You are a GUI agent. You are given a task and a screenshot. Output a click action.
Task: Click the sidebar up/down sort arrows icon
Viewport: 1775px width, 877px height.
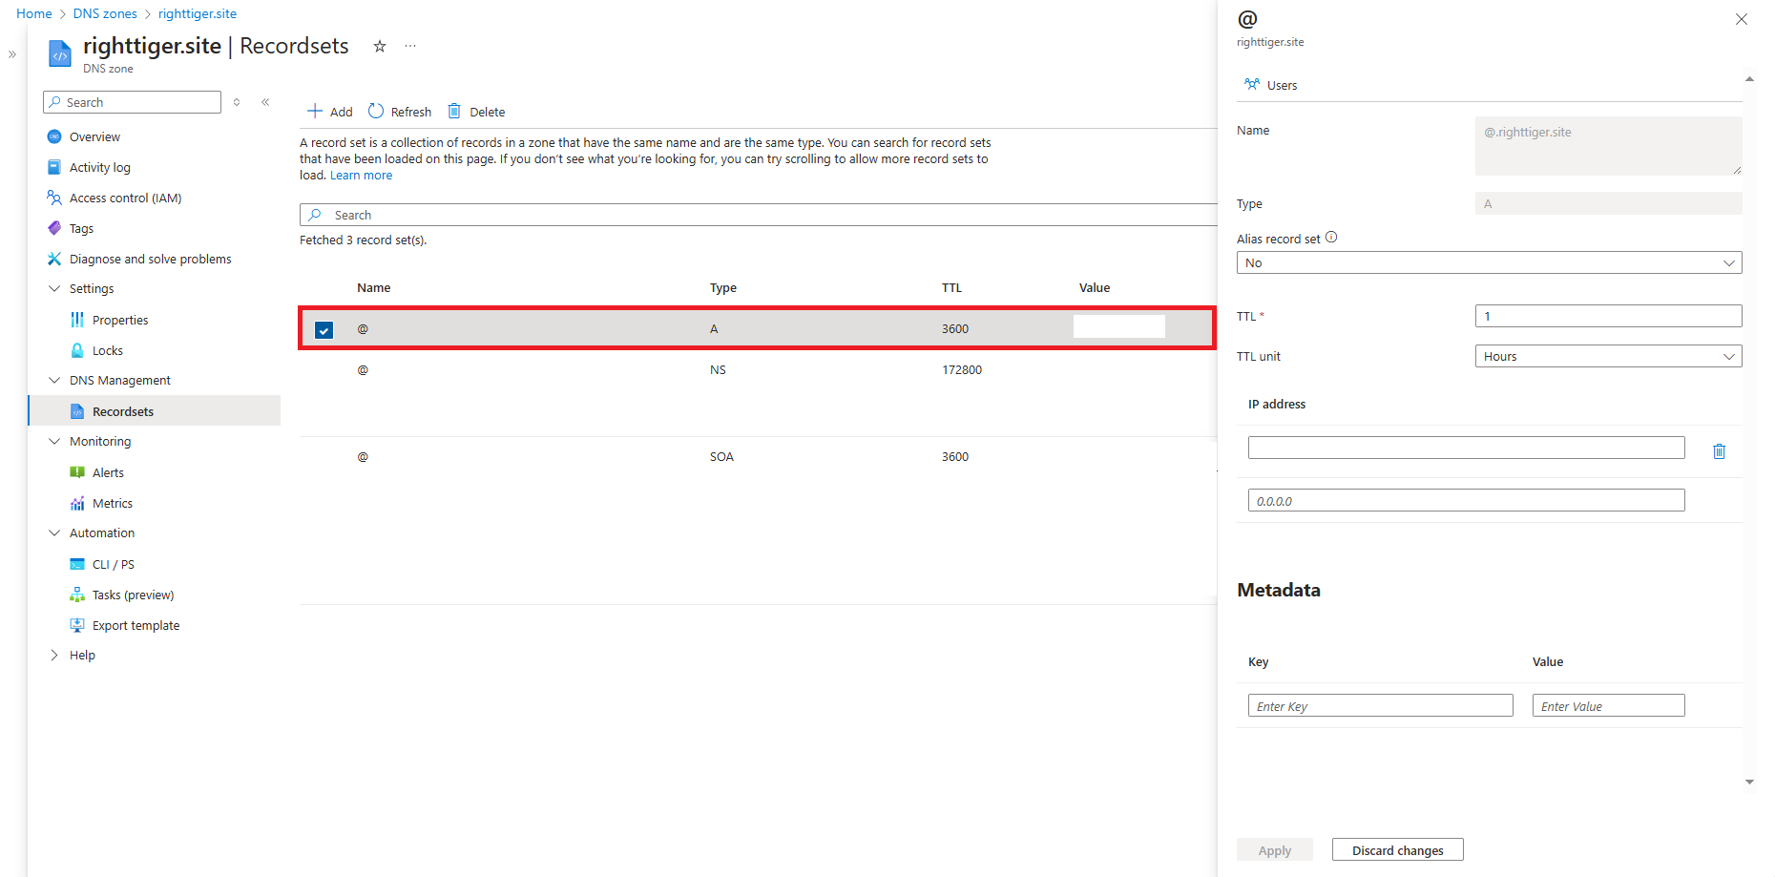click(x=237, y=102)
